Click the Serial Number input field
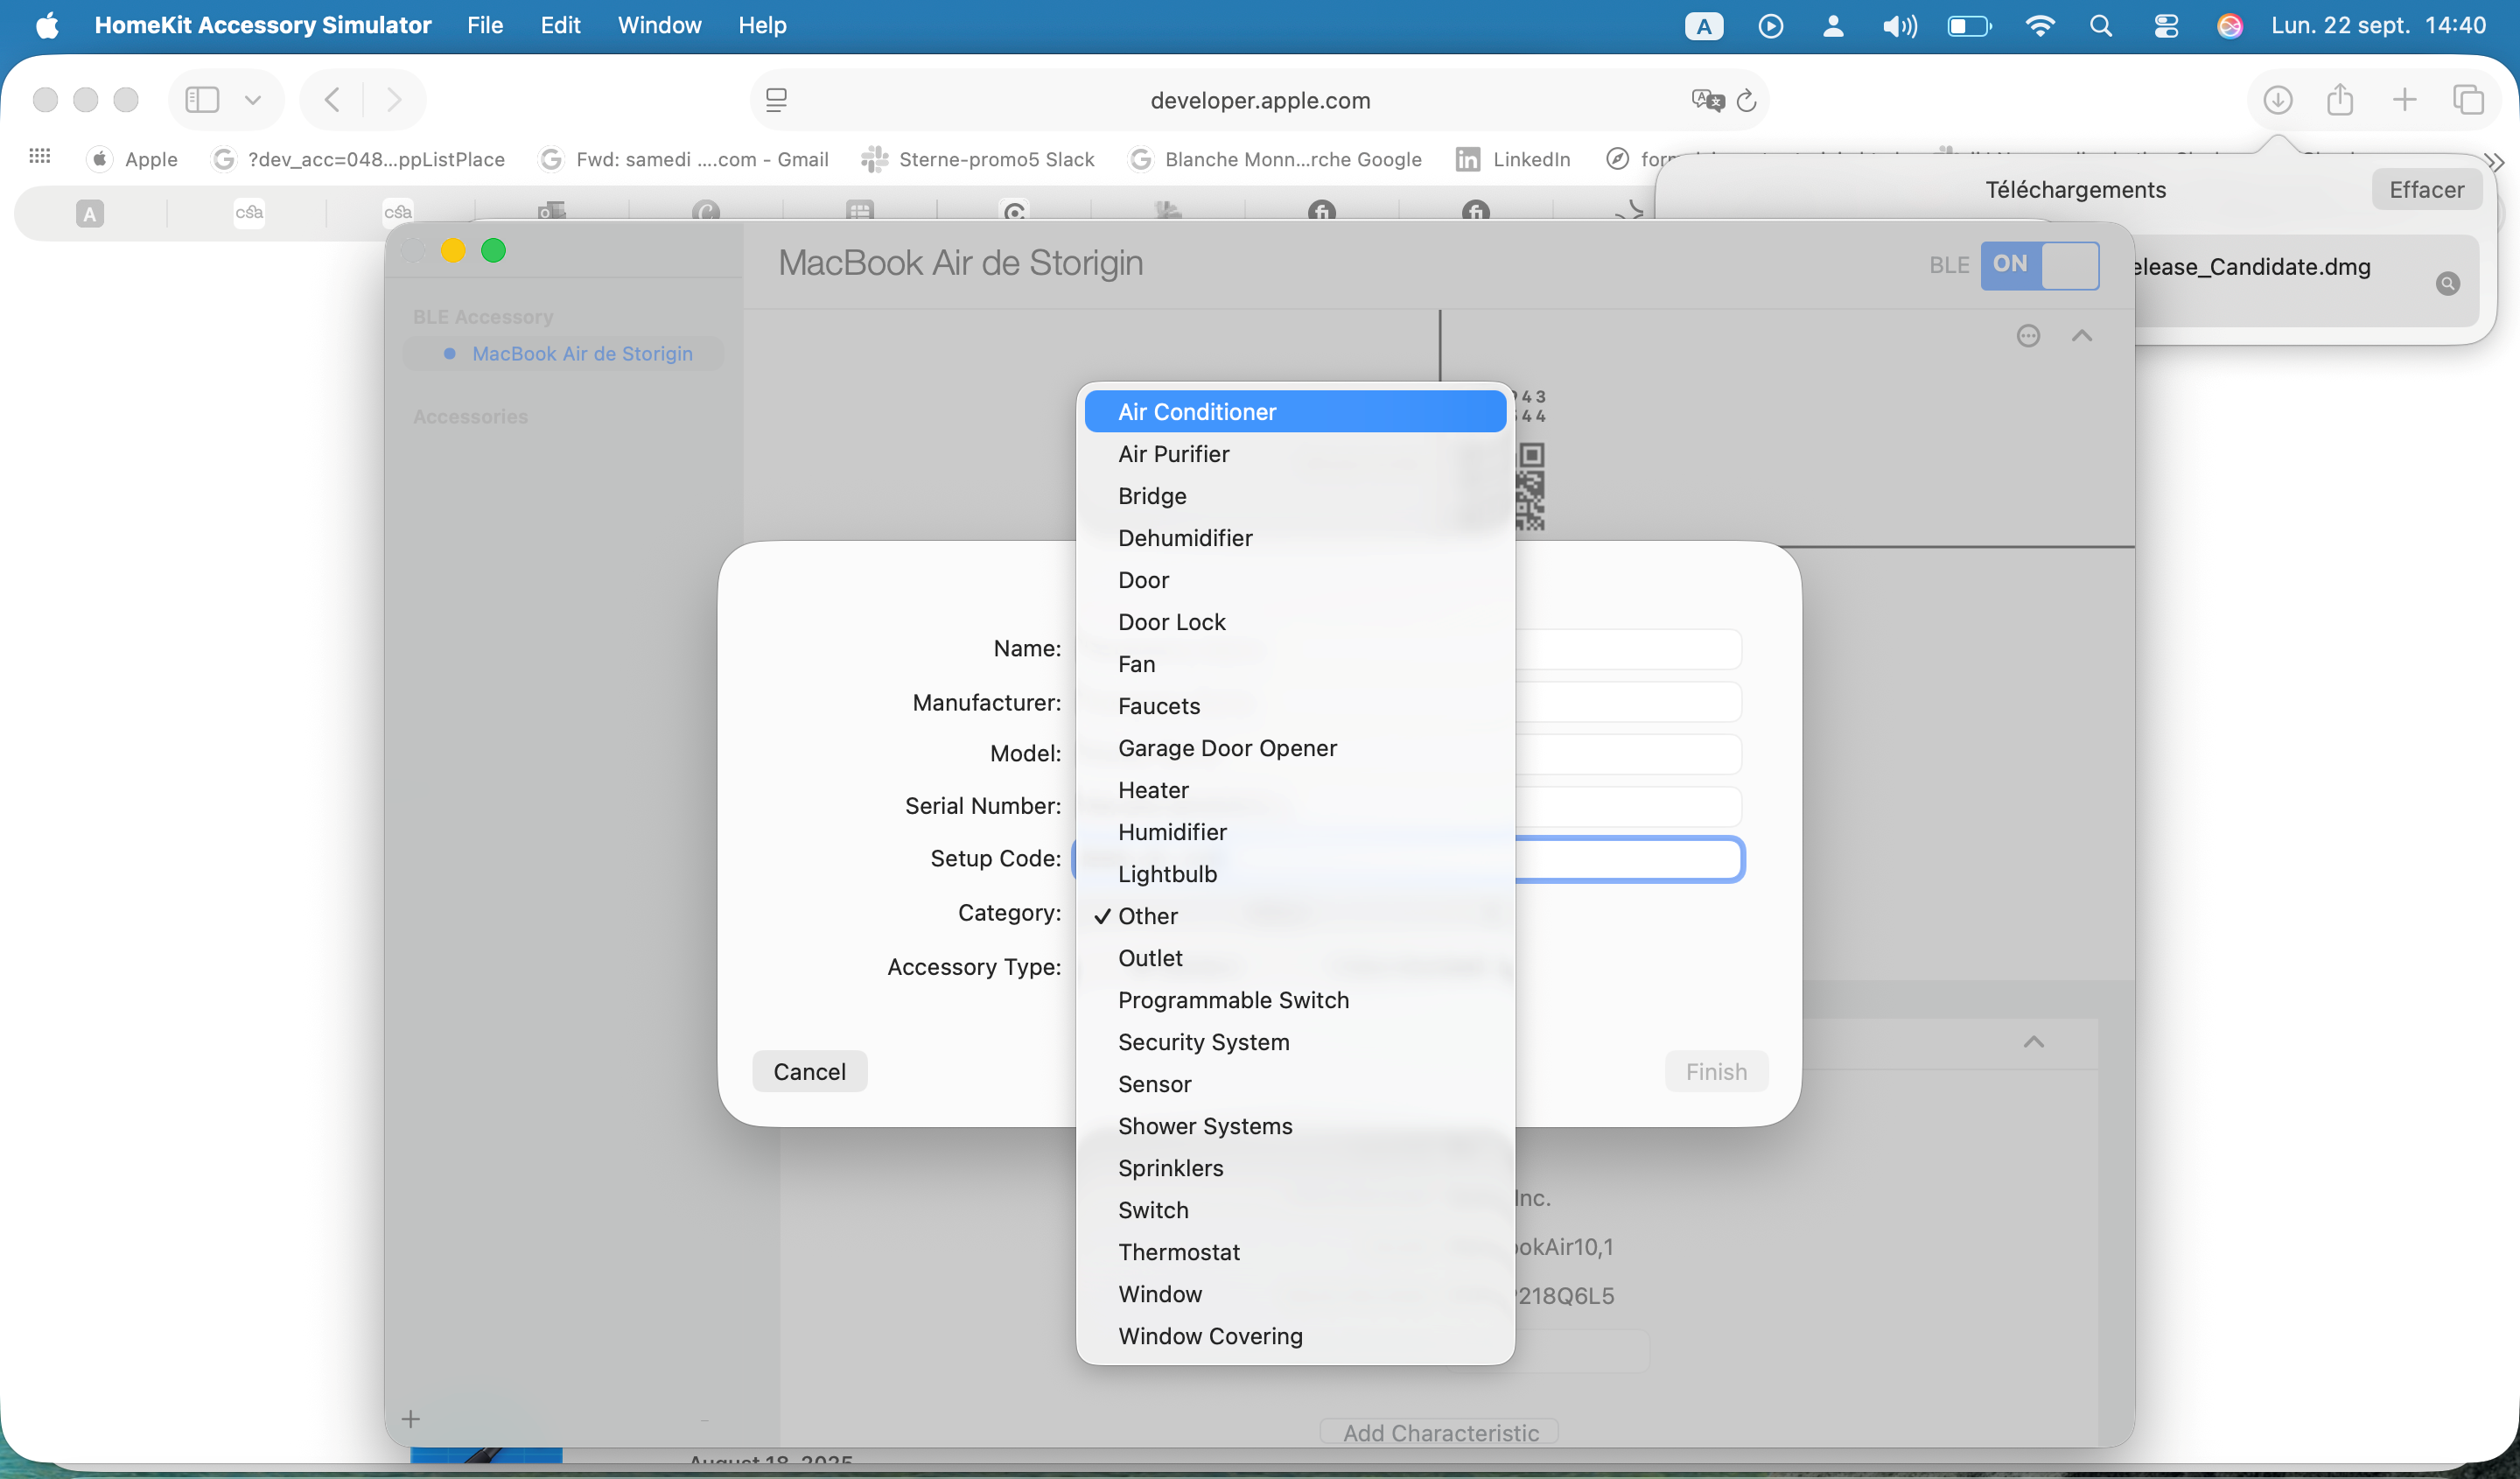 pyautogui.click(x=1629, y=806)
